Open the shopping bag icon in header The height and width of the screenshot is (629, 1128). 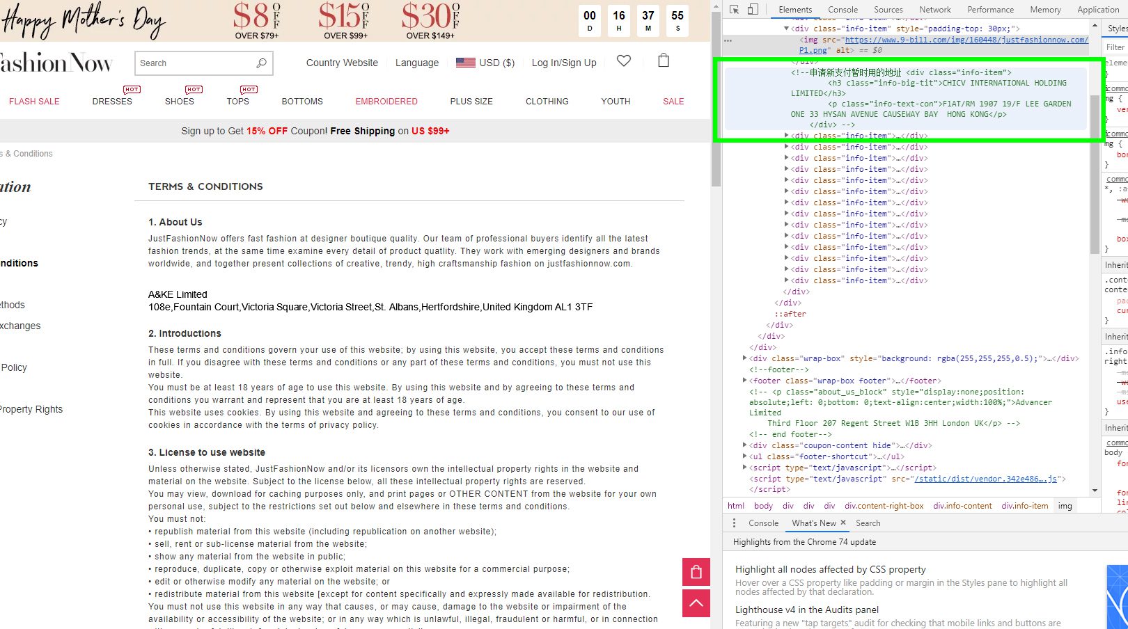pos(664,61)
